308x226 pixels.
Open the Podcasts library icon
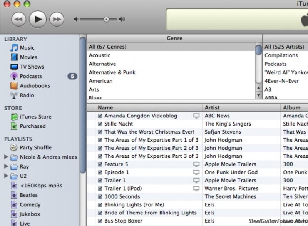(x=14, y=76)
